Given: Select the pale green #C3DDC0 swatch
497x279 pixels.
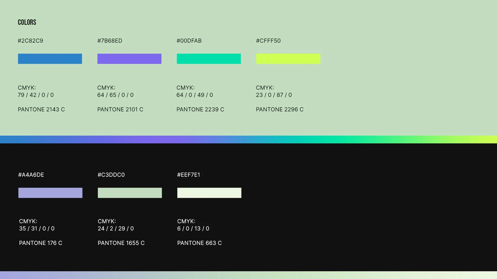Looking at the screenshot, I should point(130,193).
